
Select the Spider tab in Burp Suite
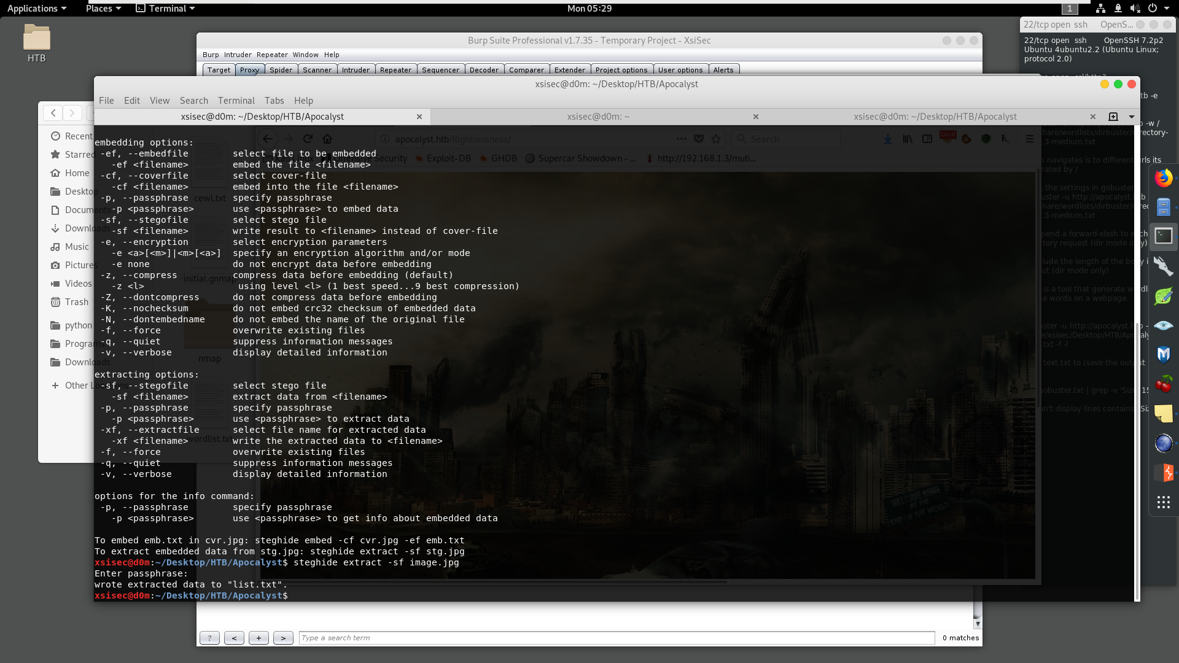(281, 70)
